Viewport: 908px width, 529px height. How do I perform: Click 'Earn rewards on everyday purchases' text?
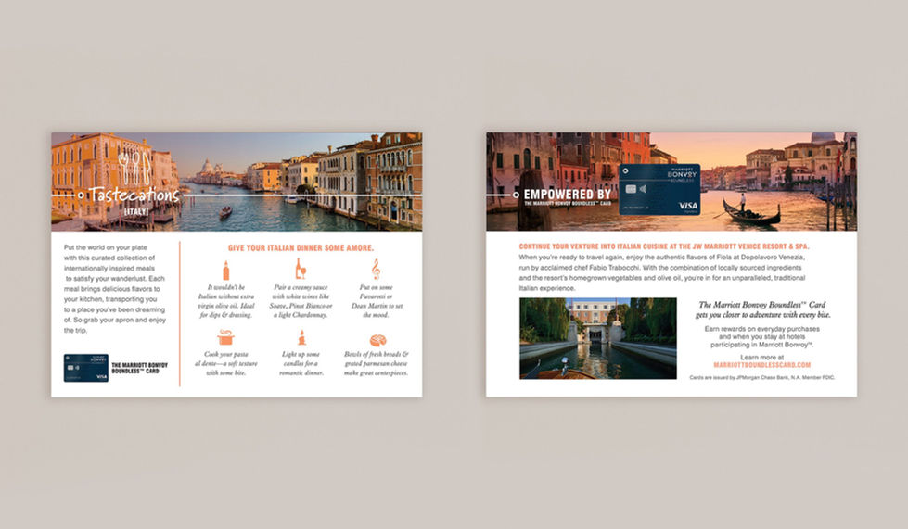coord(762,336)
